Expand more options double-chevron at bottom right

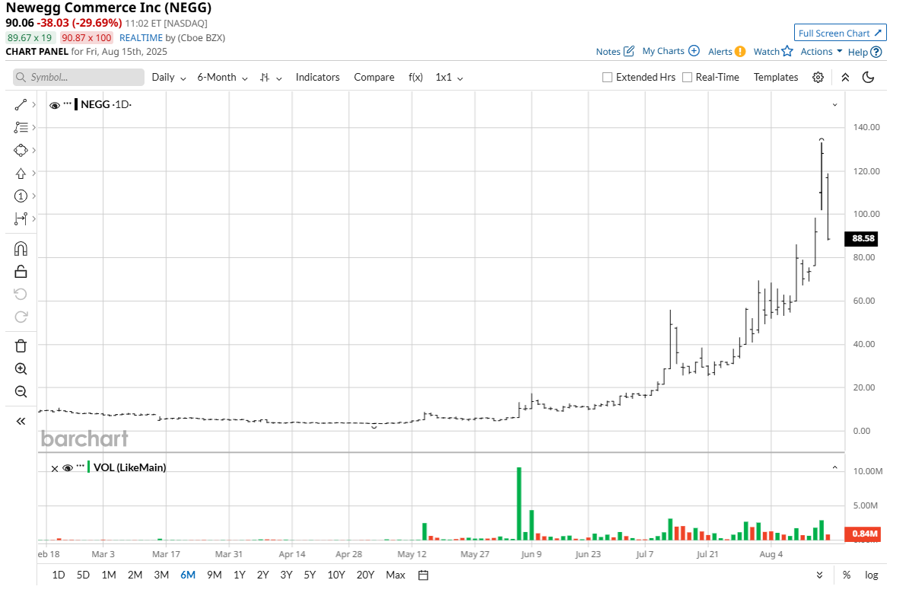820,575
